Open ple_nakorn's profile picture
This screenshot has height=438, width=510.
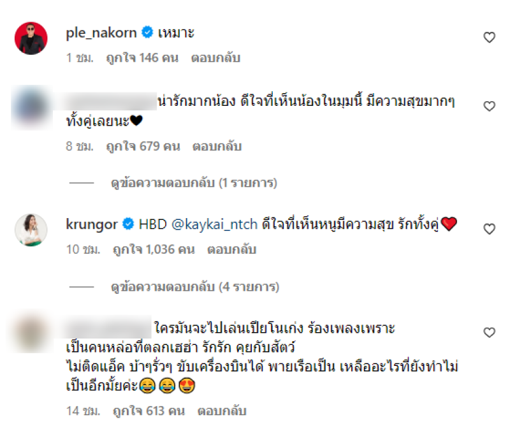(x=31, y=38)
